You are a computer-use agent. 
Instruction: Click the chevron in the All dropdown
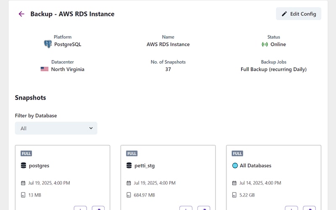(91, 128)
